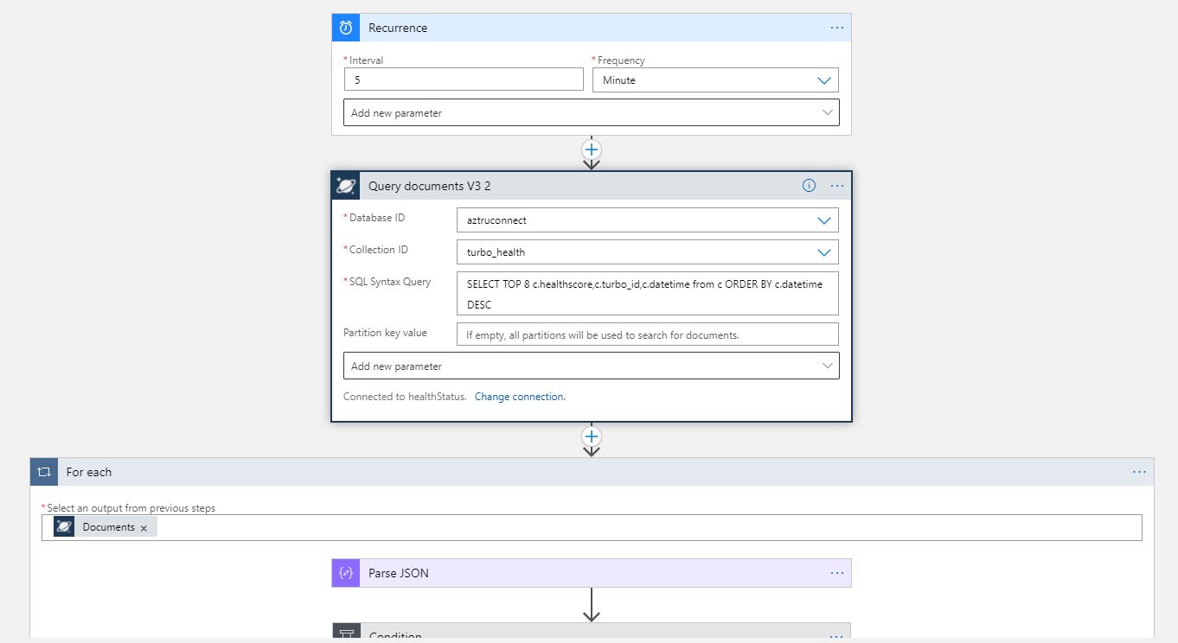This screenshot has width=1178, height=643.
Task: Click the Parse JSON action icon
Action: tap(345, 572)
